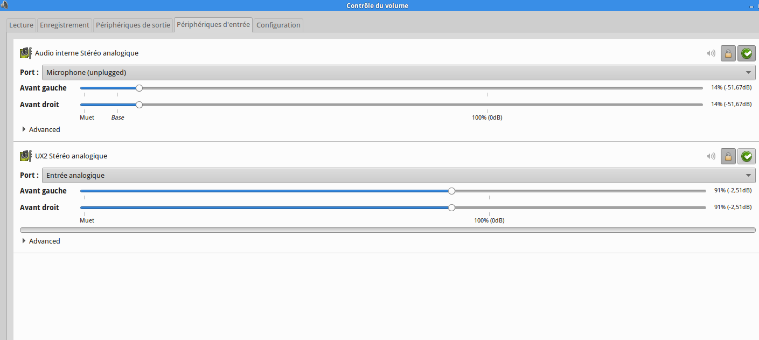
Task: Click the 100% (0dB) mark under UX2 sliders
Action: (489, 220)
